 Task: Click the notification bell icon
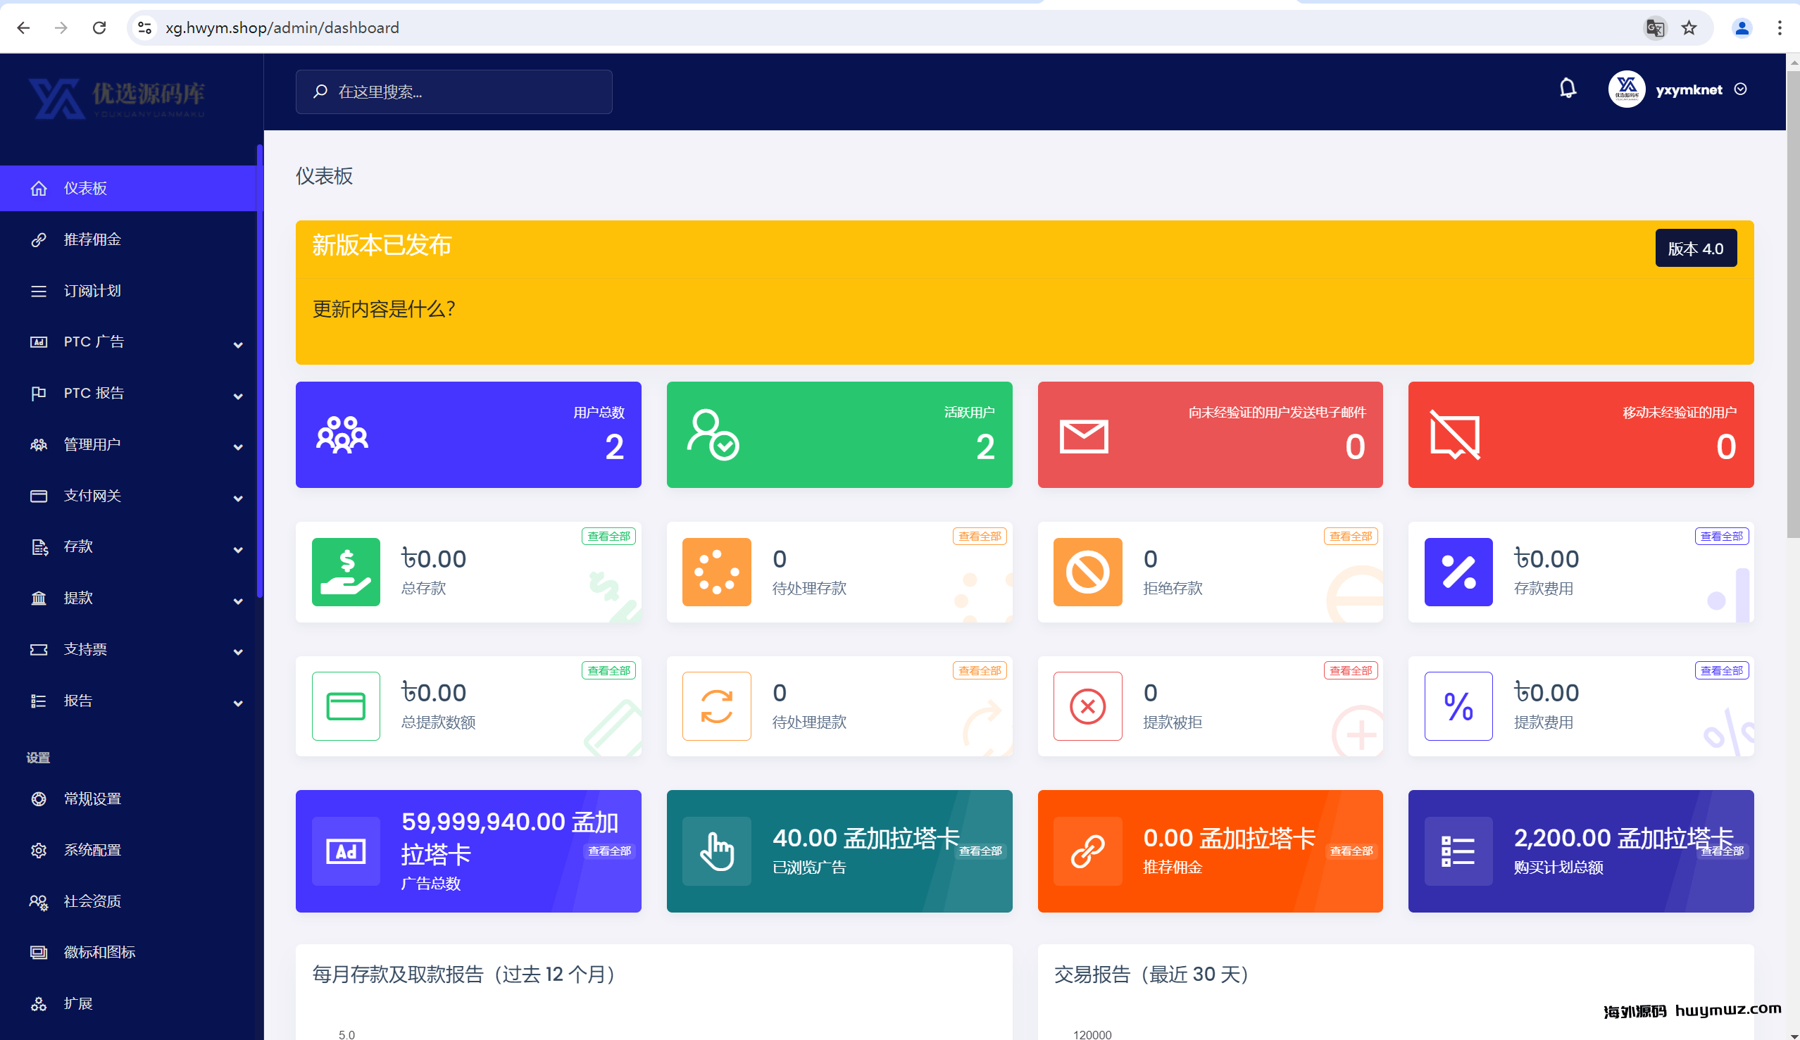click(1567, 89)
